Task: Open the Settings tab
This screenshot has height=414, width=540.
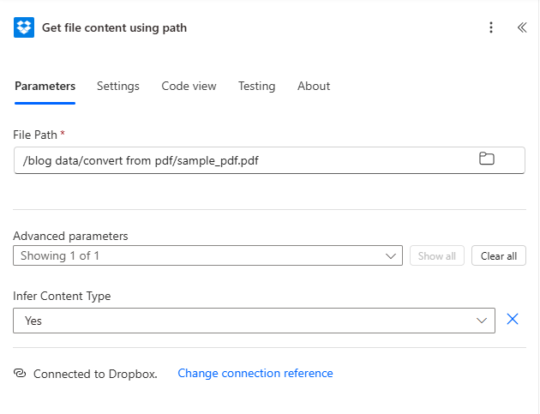Action: point(117,86)
